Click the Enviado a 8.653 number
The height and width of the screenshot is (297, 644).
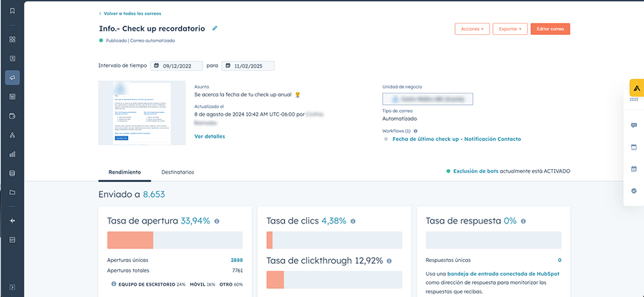154,195
